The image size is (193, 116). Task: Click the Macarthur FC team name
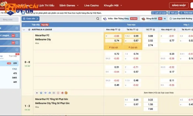click(x=42, y=35)
